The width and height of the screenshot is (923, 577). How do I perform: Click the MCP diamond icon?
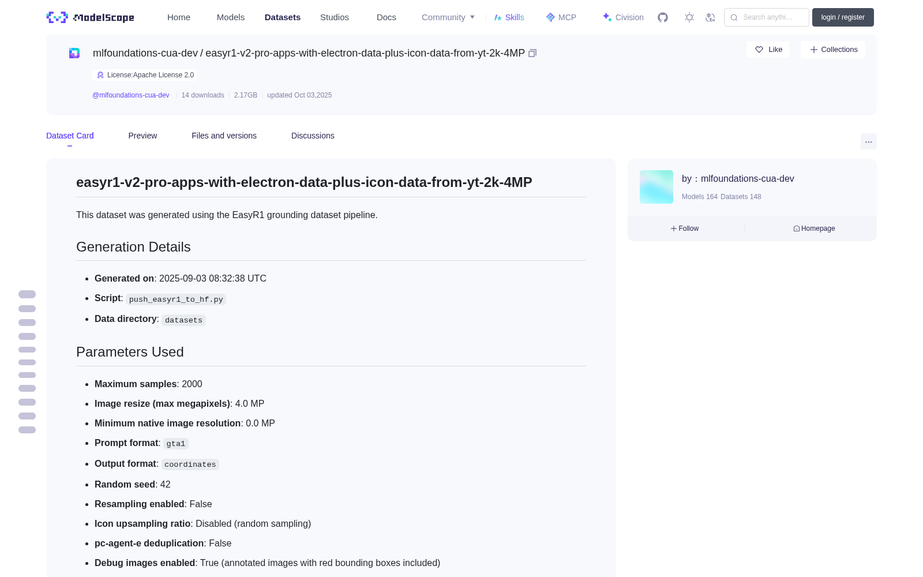pyautogui.click(x=550, y=17)
